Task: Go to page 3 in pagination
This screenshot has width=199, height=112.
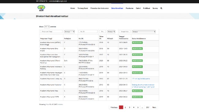Action: [130, 107]
